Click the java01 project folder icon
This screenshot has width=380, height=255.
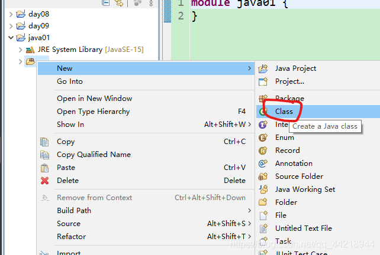21,38
